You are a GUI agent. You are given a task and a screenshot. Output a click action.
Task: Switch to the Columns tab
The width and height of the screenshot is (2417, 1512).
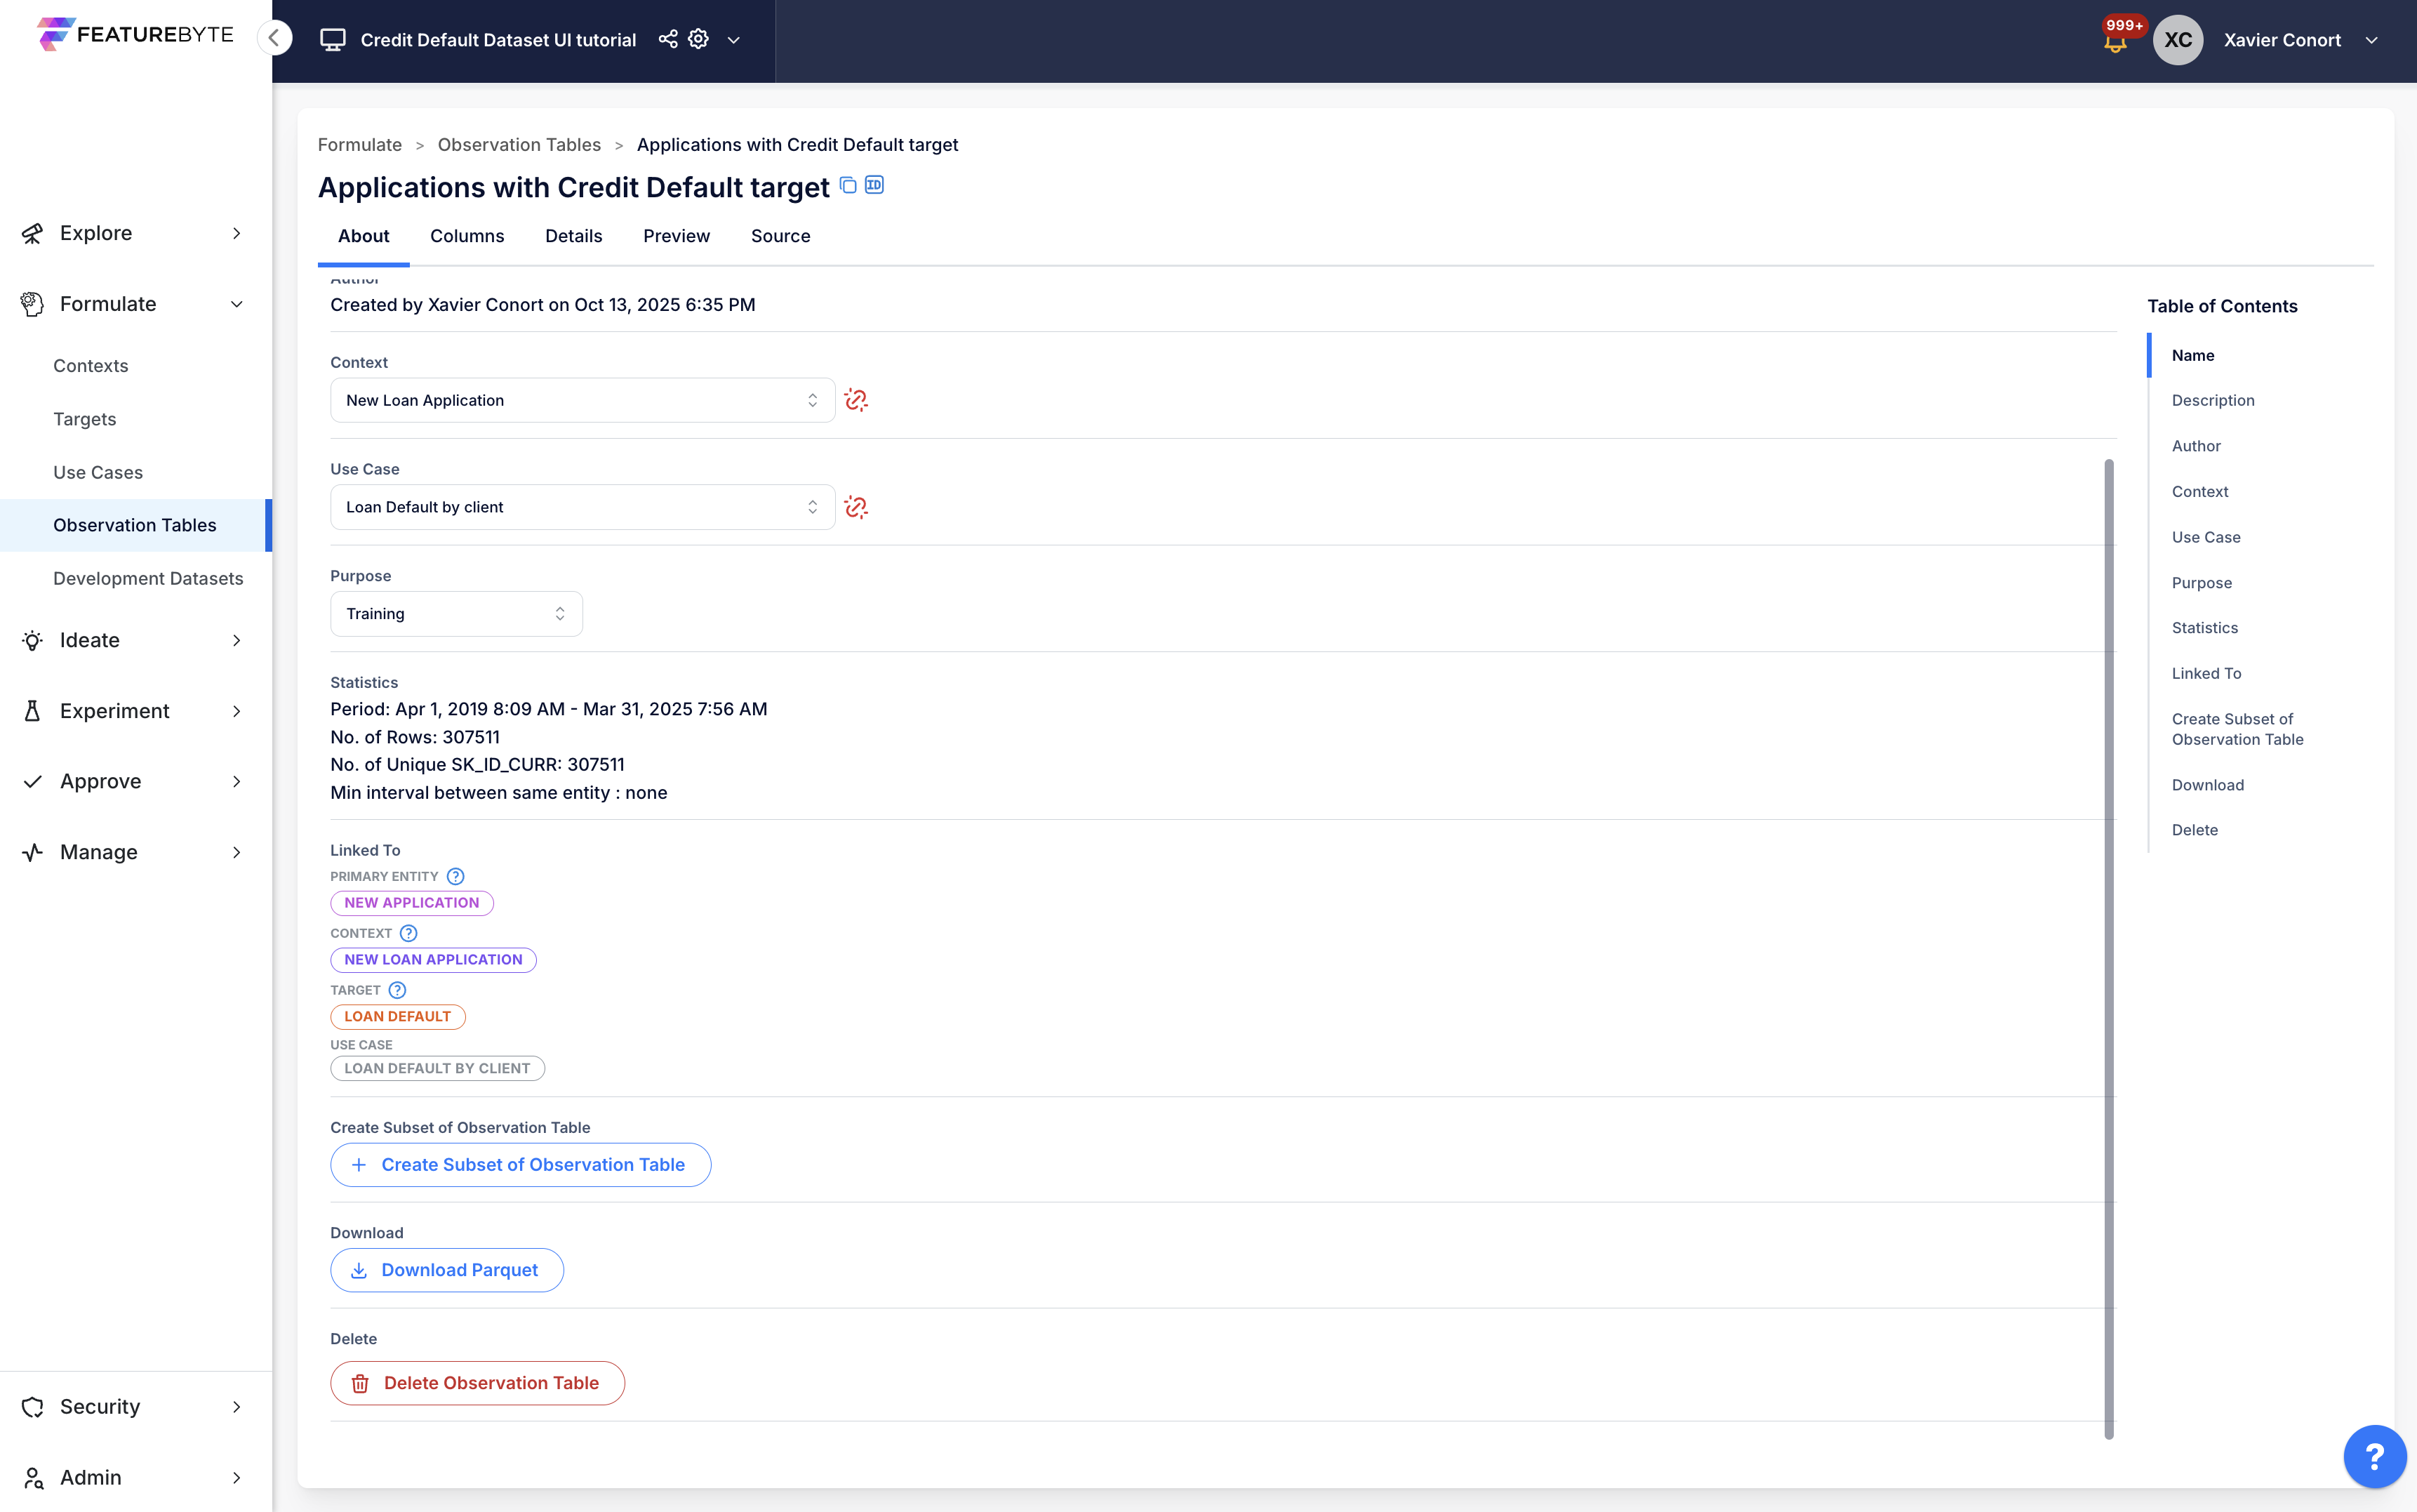(x=467, y=236)
